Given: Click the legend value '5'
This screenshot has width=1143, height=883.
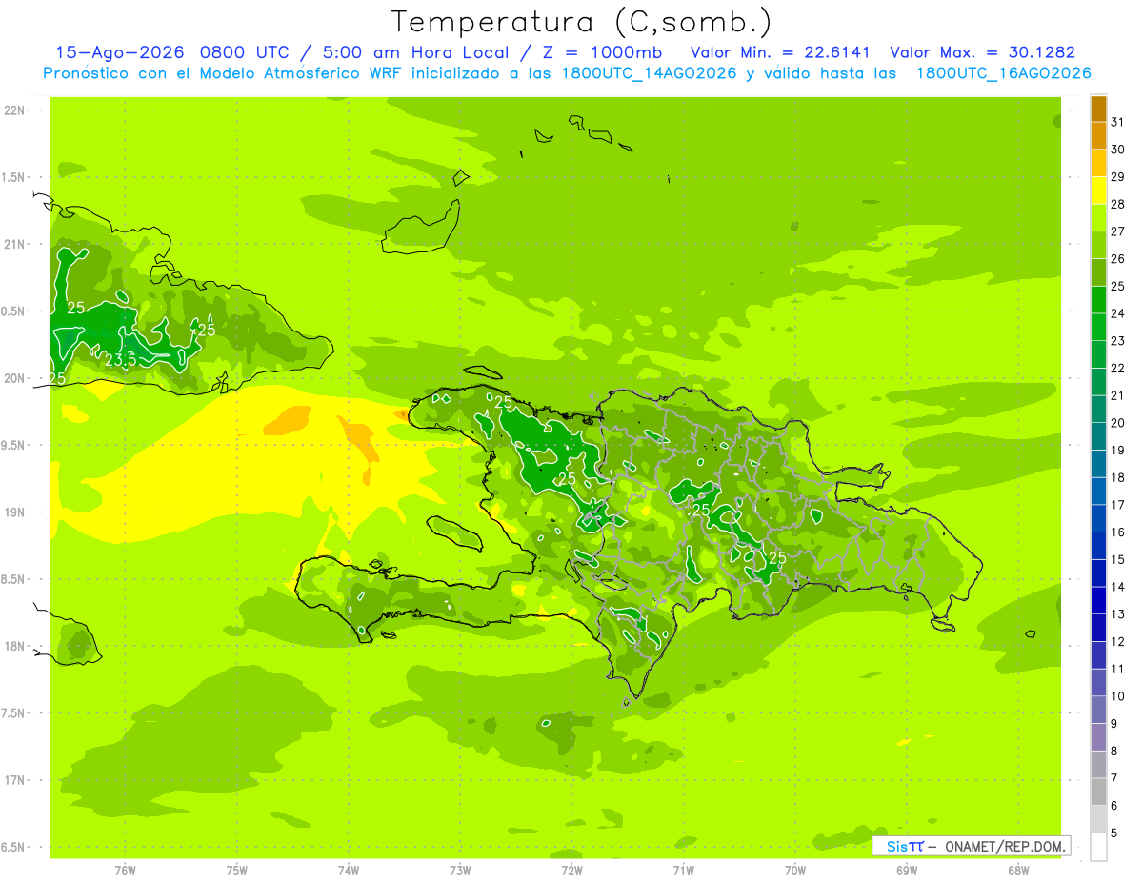Looking at the screenshot, I should (1113, 833).
